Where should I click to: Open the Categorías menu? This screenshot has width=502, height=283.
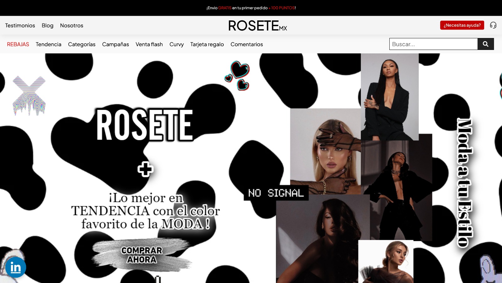[82, 44]
